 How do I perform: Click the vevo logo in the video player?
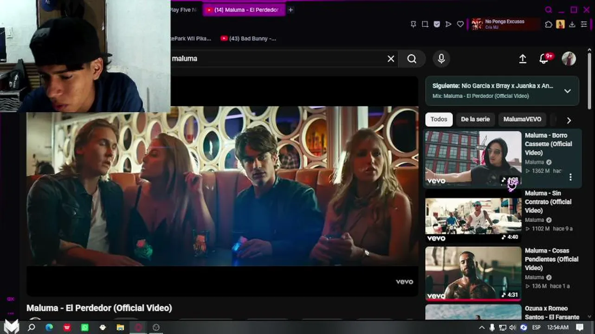tap(404, 282)
